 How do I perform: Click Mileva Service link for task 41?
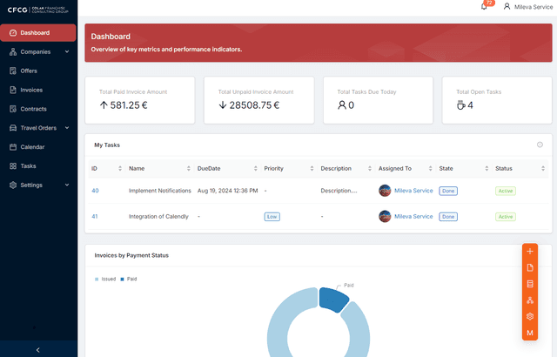[x=413, y=216]
